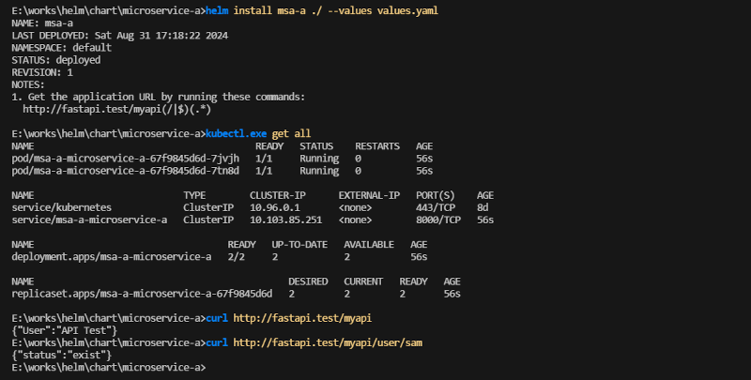Click the 'NOTES:' line
The image size is (751, 380).
coord(28,84)
